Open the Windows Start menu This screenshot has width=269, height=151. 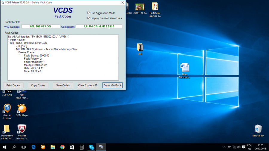tap(5, 147)
